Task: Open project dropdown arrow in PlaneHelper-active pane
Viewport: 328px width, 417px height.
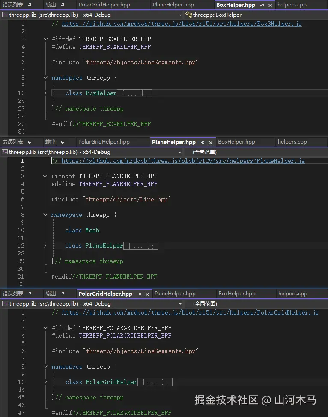Action: tap(180, 153)
